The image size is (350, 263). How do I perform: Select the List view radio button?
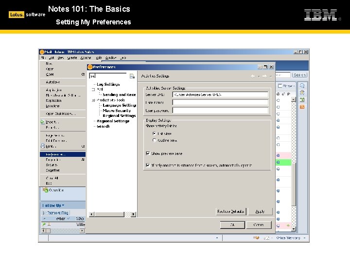tap(154, 133)
